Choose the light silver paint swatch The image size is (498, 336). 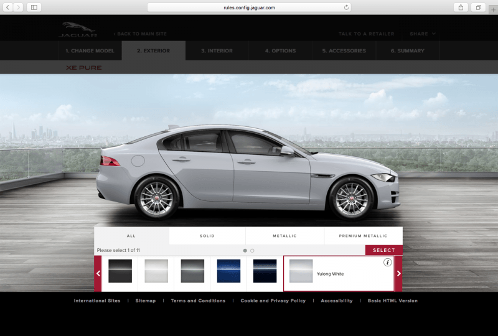click(156, 271)
